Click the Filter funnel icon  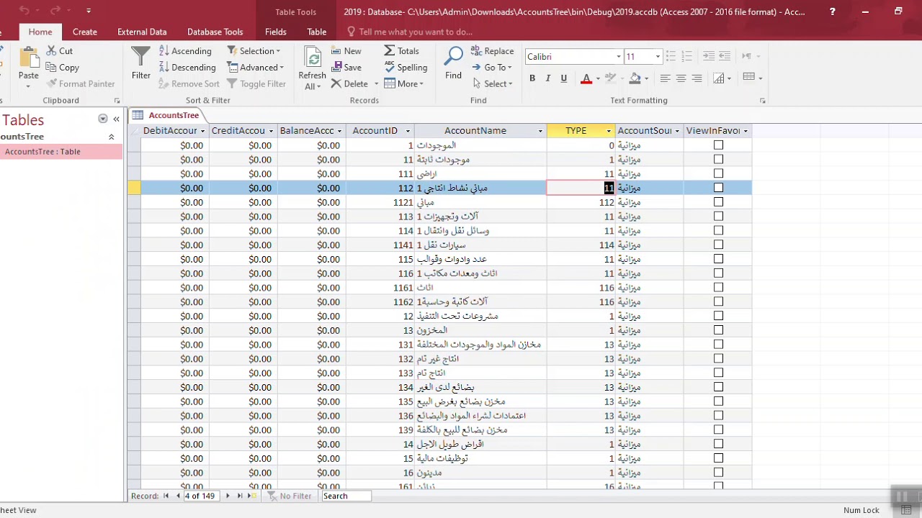click(x=140, y=58)
